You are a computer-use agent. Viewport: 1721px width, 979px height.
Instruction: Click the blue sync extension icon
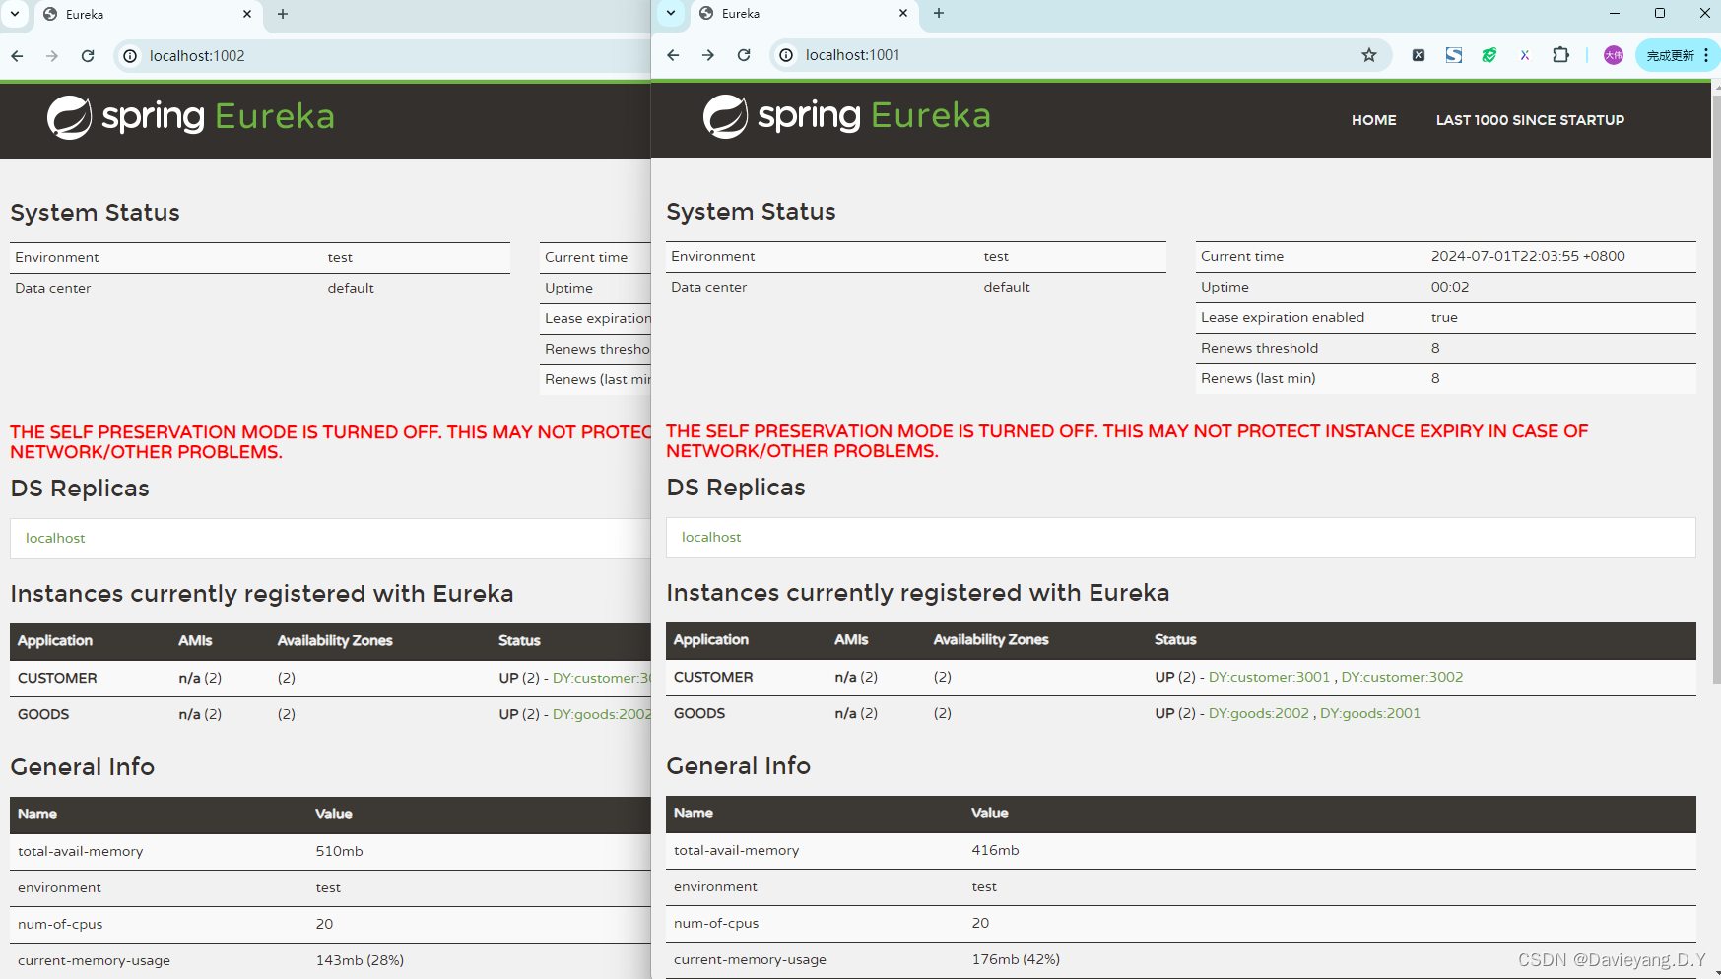pyautogui.click(x=1454, y=55)
